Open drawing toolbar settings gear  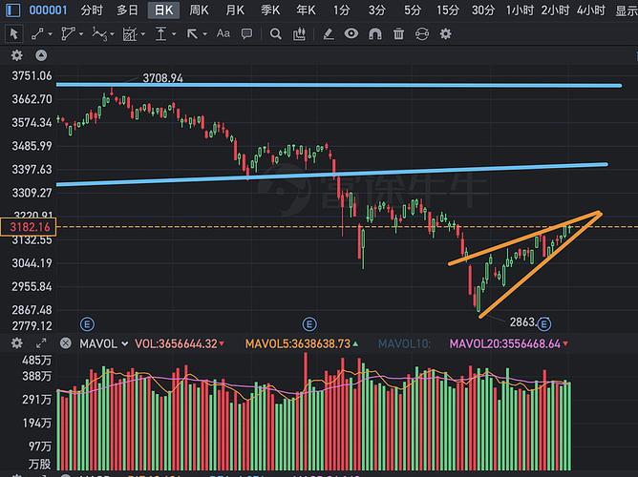pyautogui.click(x=445, y=33)
